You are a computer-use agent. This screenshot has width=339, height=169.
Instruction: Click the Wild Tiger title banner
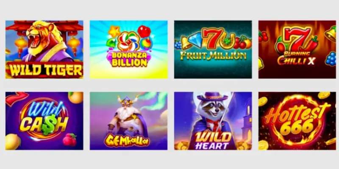[44, 70]
